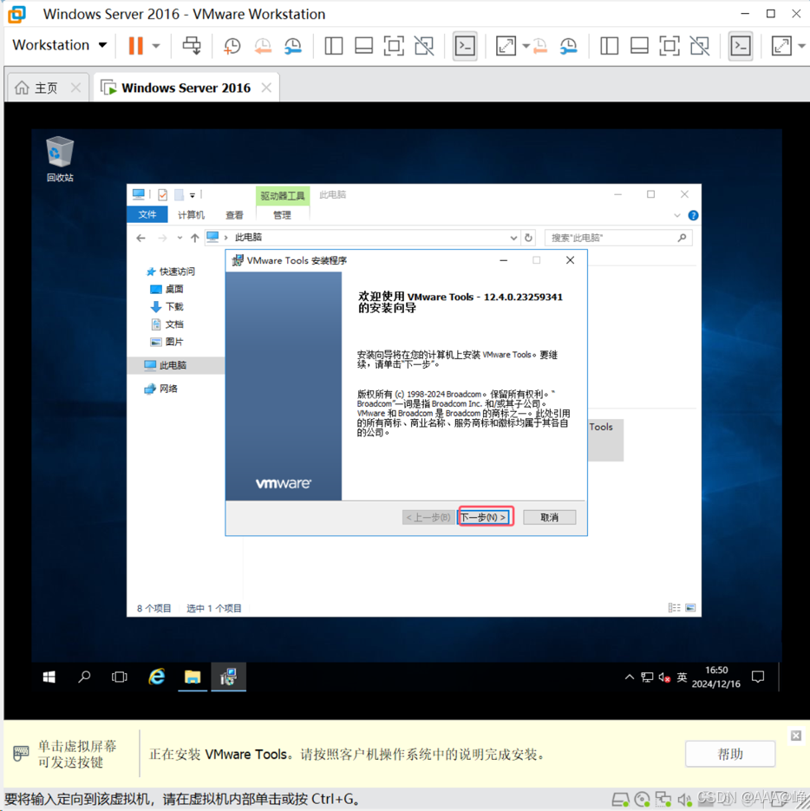810x811 pixels.
Task: Go back in Explorer navigation
Action: 140,238
